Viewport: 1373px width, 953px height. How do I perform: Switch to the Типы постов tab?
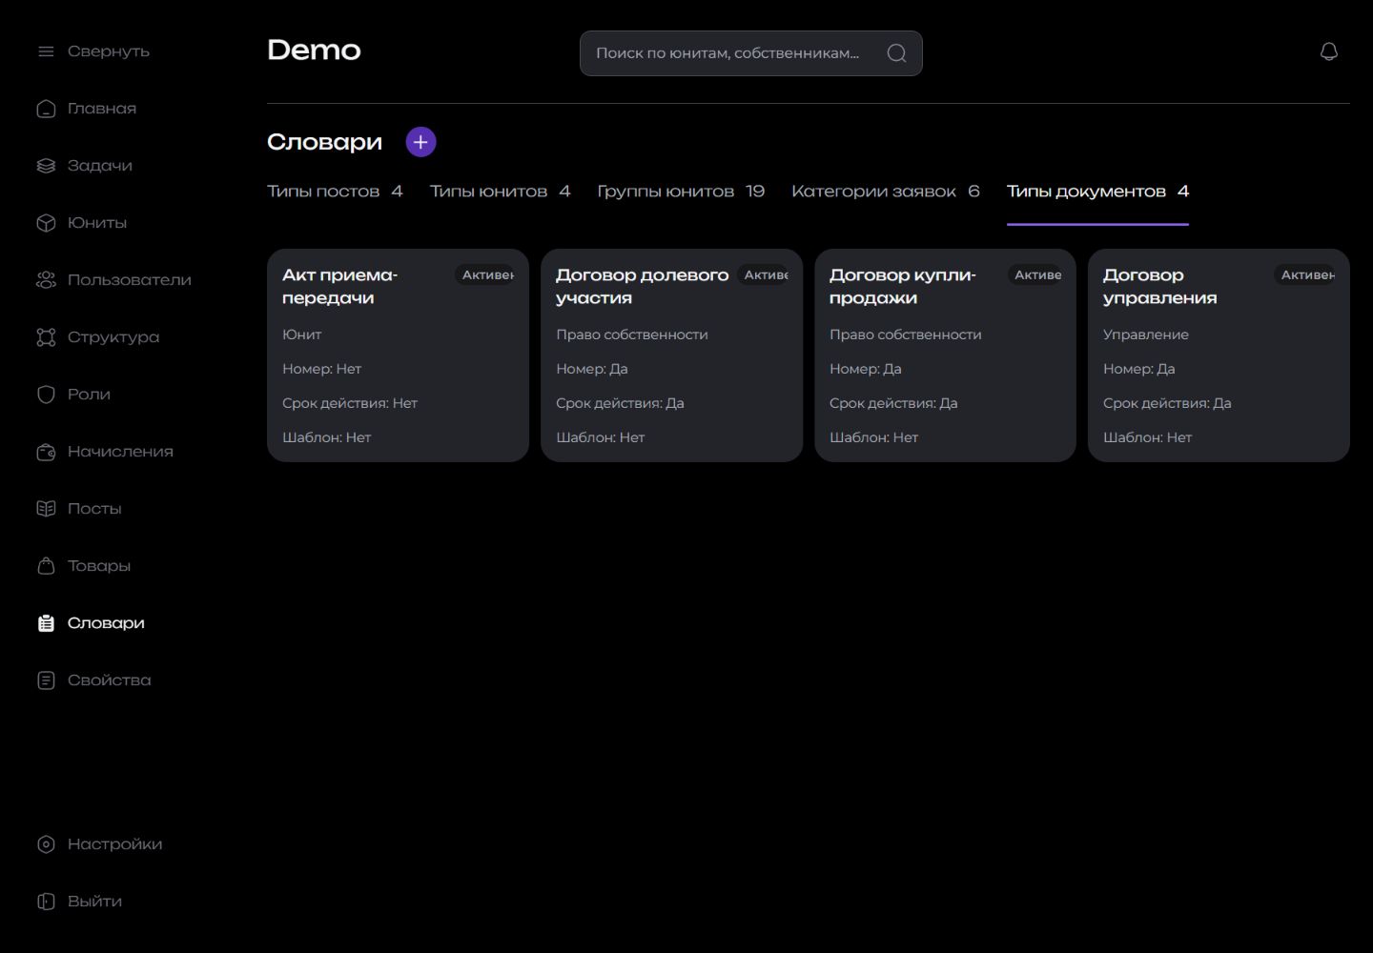point(335,192)
